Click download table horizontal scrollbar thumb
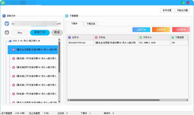The width and height of the screenshot is (194, 115). (x=115, y=100)
